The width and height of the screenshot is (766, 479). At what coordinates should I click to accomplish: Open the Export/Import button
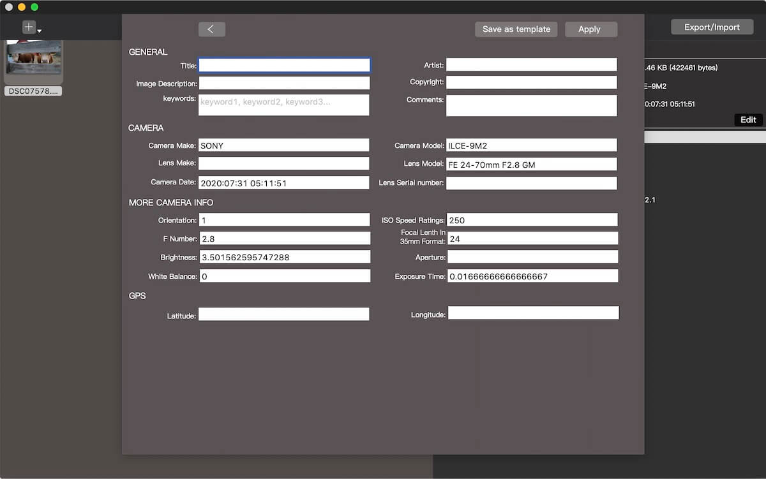(x=712, y=27)
